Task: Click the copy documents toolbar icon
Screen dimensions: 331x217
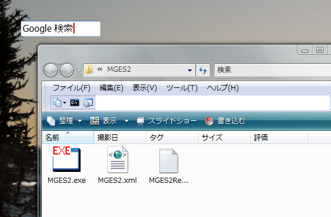Action: 57,102
